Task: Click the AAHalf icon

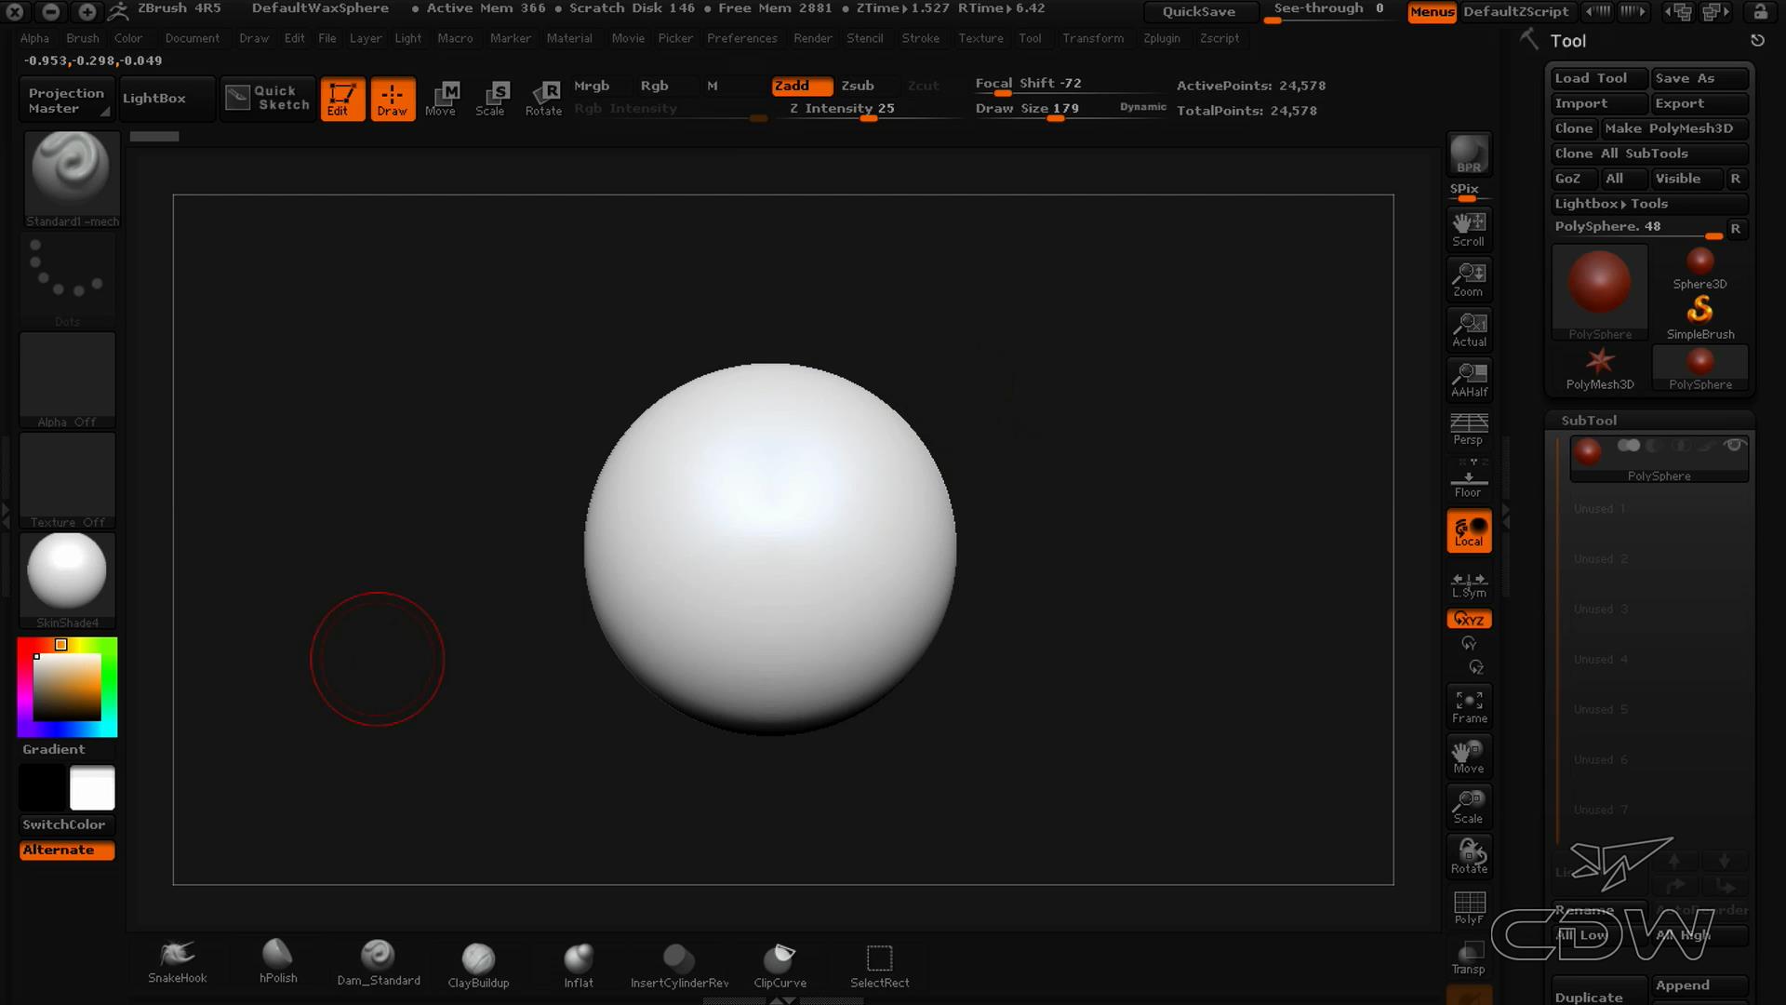Action: [1469, 380]
